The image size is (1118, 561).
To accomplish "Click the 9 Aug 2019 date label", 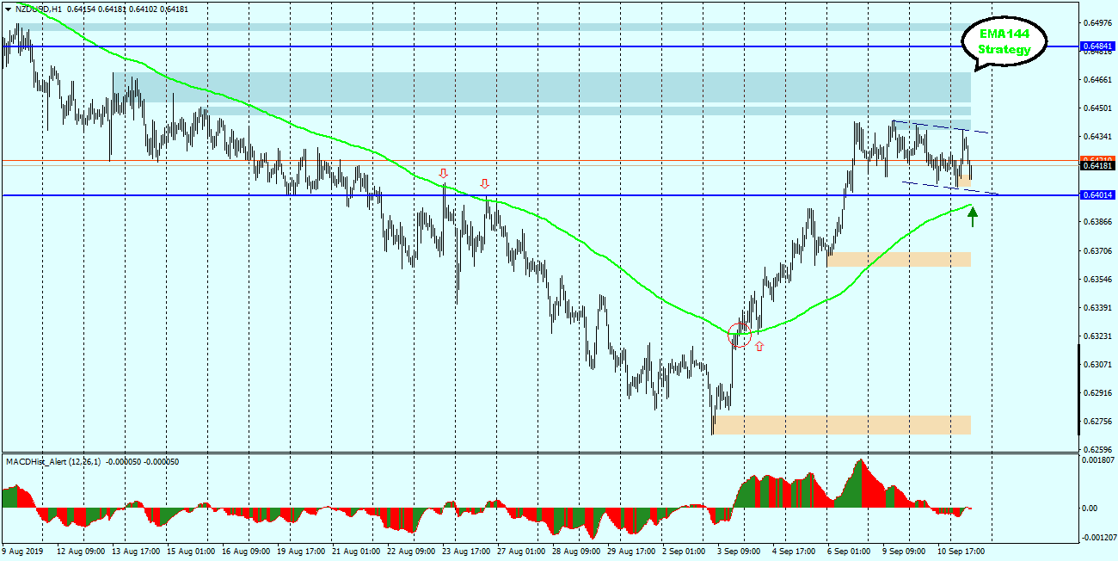I will [x=22, y=551].
